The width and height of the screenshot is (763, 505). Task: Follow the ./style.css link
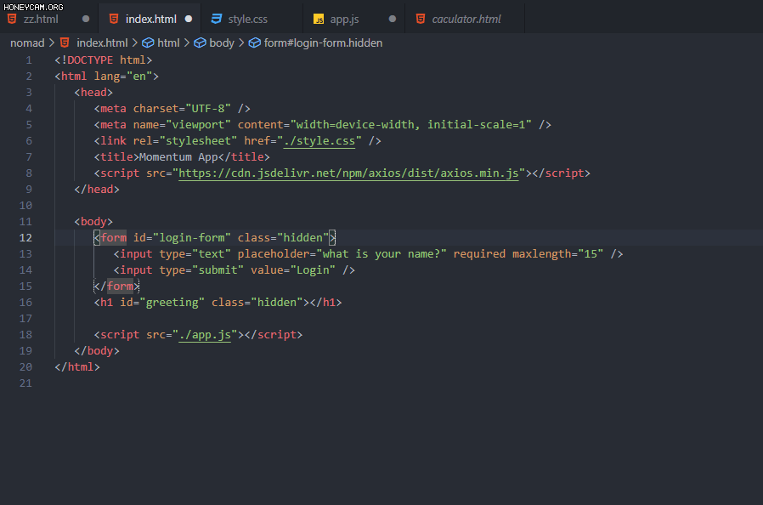coord(319,141)
